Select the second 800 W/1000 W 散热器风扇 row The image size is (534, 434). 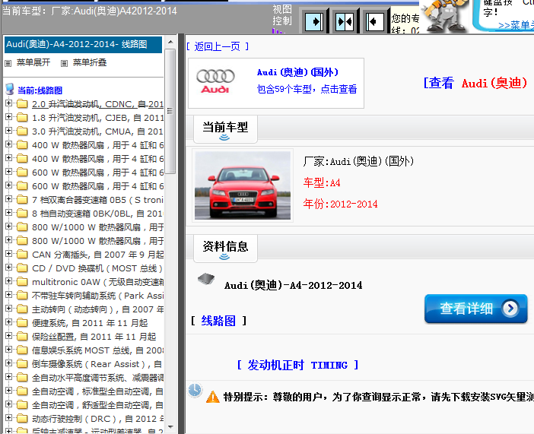[x=97, y=241]
